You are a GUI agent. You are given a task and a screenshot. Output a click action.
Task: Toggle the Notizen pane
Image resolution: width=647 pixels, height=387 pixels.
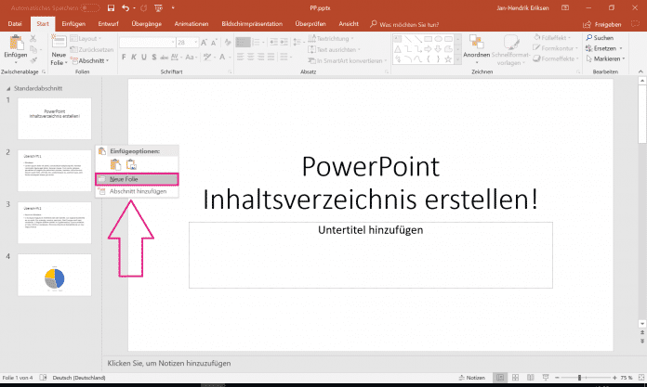(x=471, y=378)
